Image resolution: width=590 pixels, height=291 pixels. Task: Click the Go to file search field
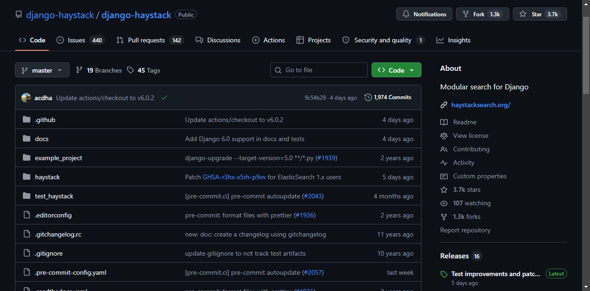coord(319,70)
